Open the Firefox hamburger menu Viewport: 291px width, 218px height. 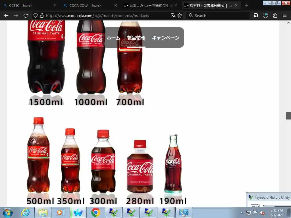pyautogui.click(x=285, y=16)
